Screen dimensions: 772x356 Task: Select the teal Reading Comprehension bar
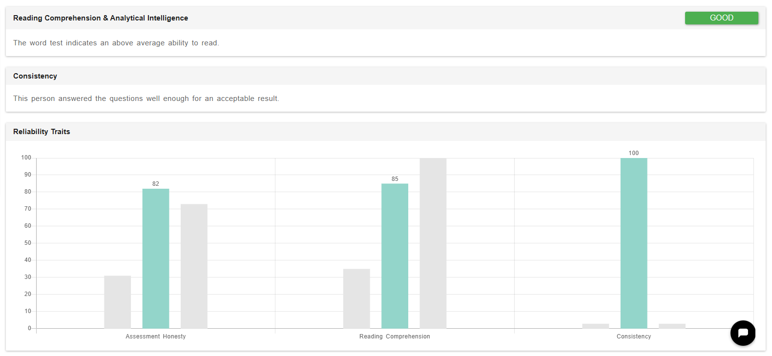395,256
